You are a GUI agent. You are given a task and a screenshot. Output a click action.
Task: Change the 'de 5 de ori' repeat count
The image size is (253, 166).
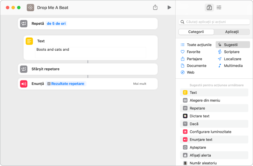coord(56,24)
